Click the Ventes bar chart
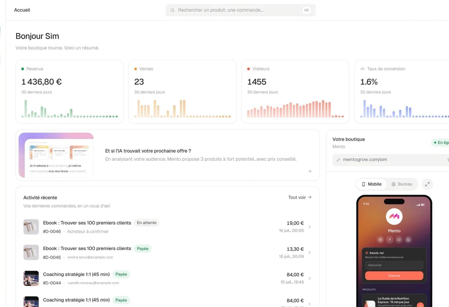 pos(182,109)
